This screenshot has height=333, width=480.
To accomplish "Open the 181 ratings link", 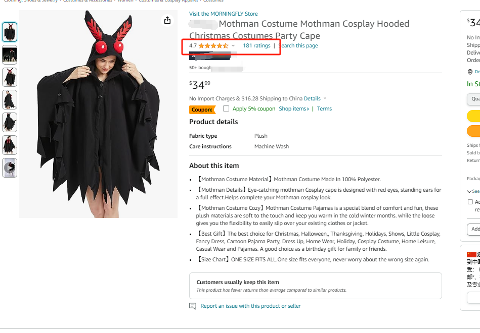I will tap(256, 45).
